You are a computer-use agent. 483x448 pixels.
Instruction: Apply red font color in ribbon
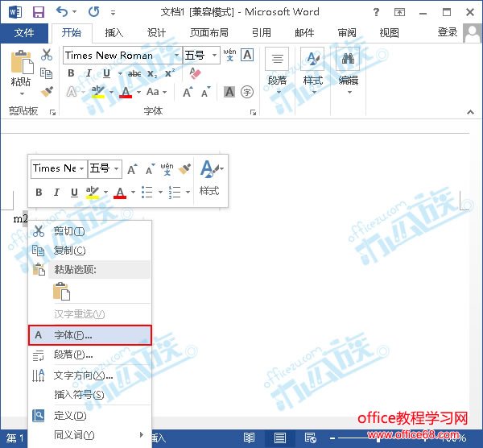tap(126, 92)
